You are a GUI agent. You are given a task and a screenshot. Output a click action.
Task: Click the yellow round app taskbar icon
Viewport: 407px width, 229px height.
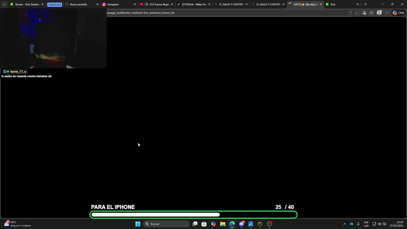coord(260,224)
